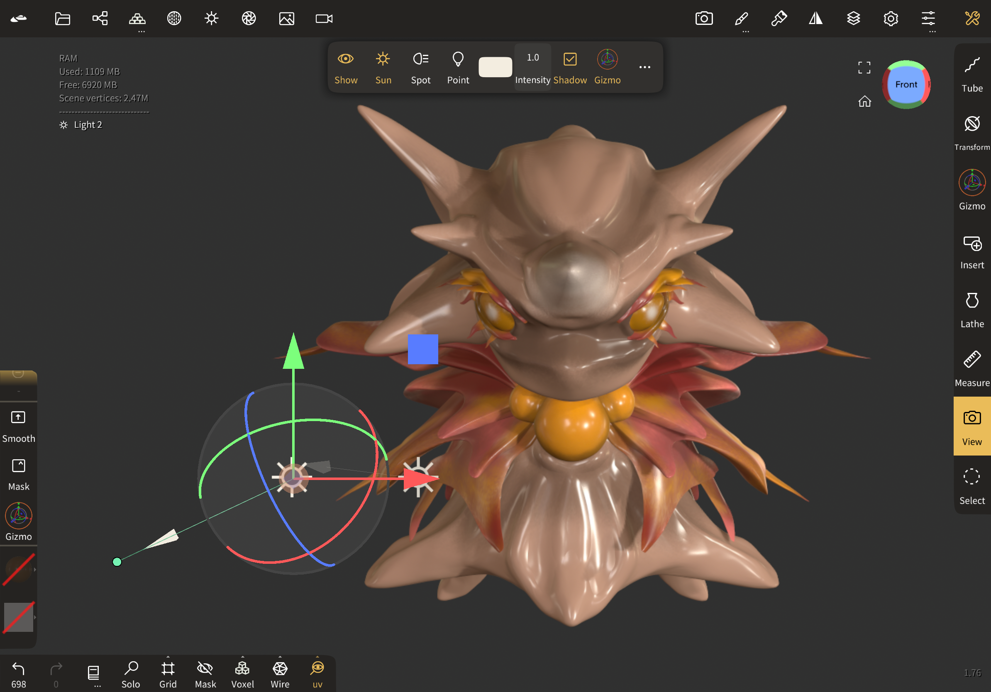Select the Transform tool
This screenshot has width=991, height=692.
pyautogui.click(x=972, y=133)
